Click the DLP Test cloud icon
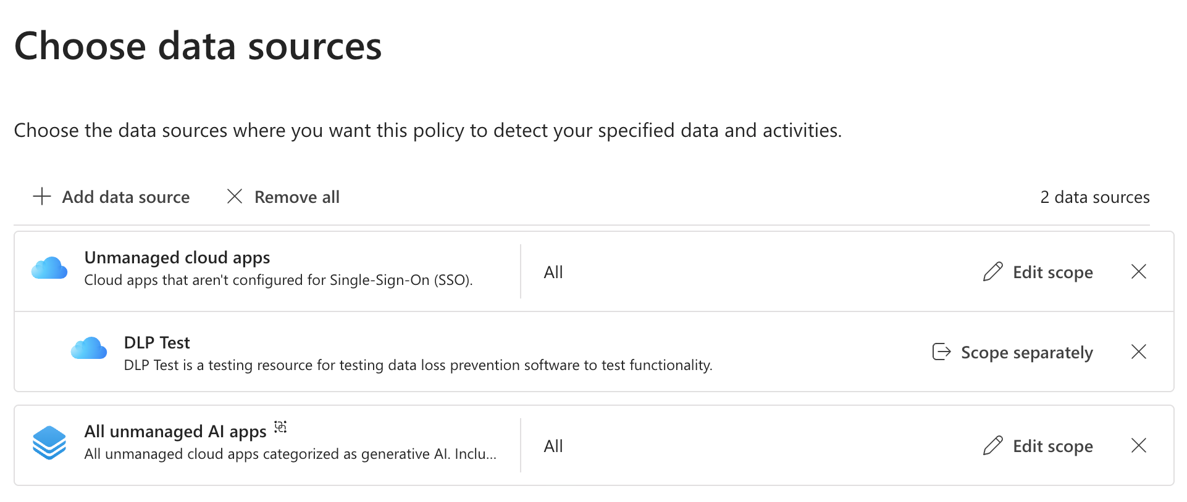This screenshot has height=502, width=1187. [89, 348]
